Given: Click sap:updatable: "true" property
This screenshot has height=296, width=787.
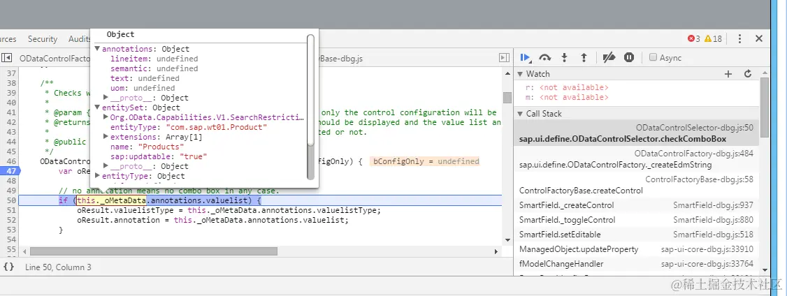Looking at the screenshot, I should pyautogui.click(x=159, y=156).
